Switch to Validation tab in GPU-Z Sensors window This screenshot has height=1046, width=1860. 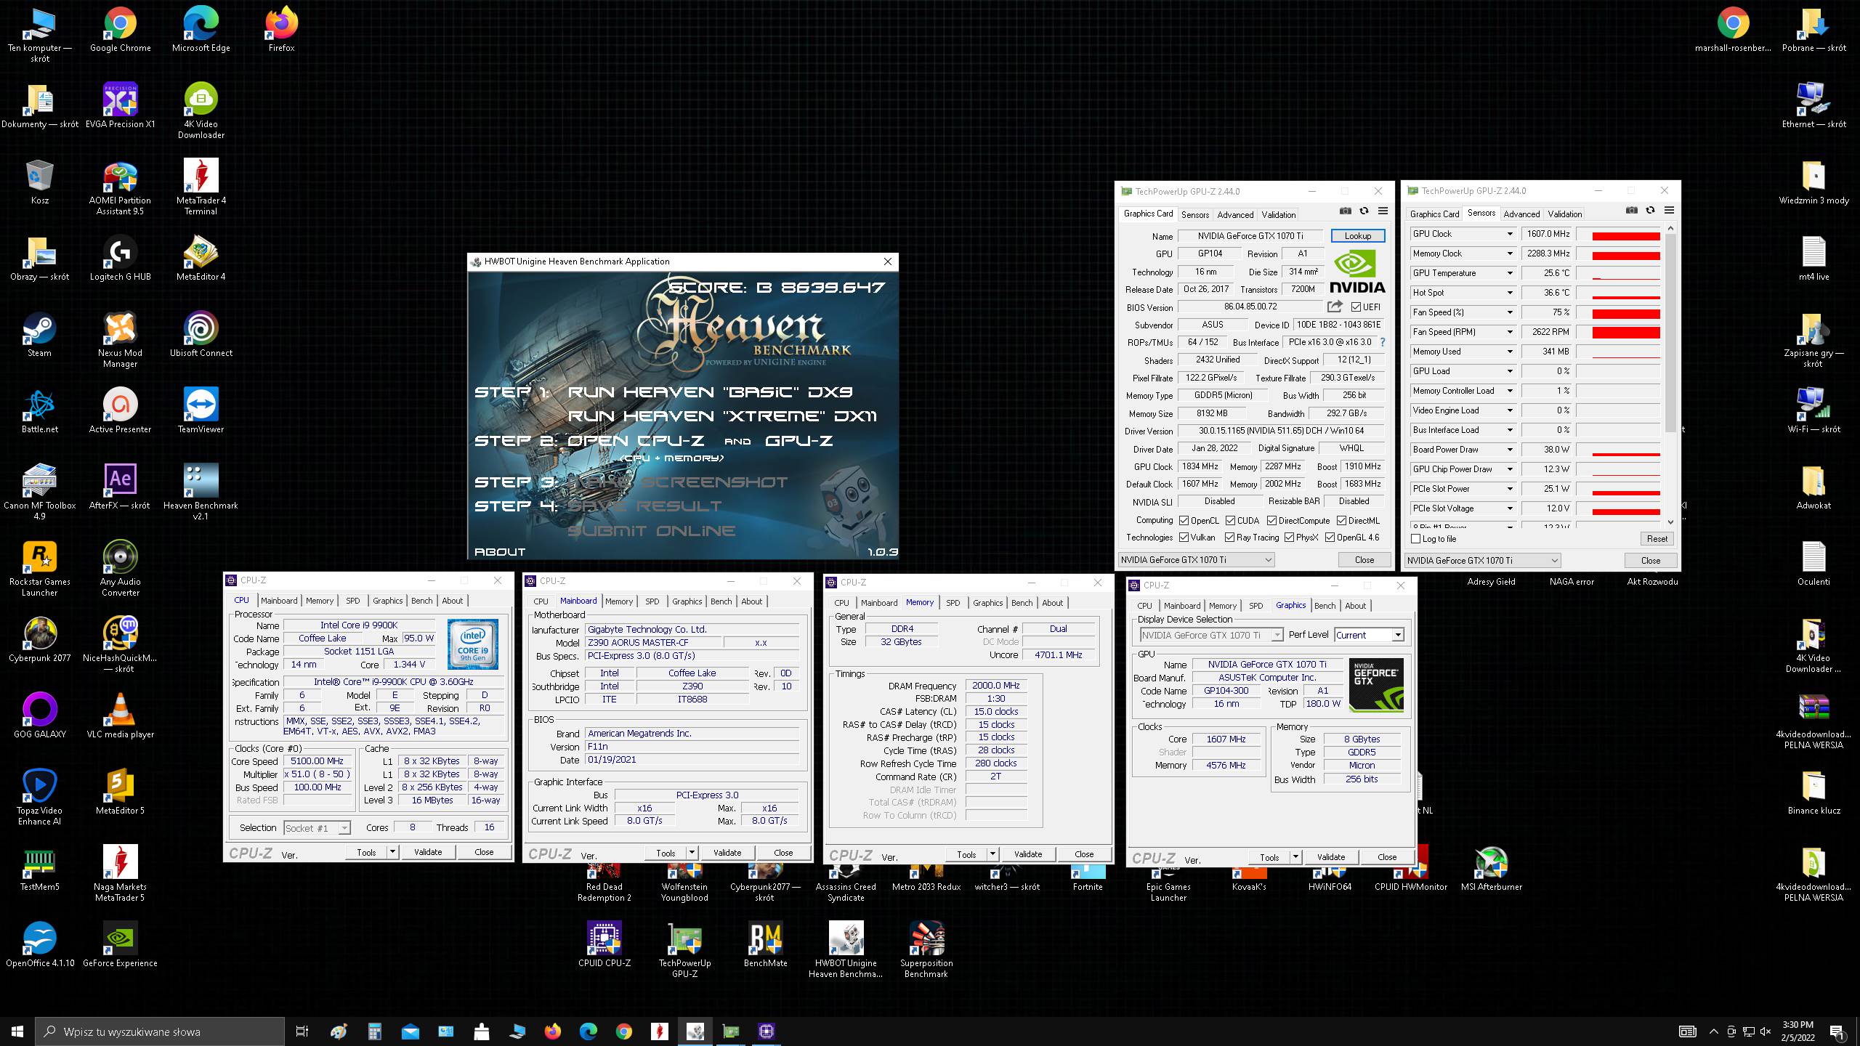tap(1564, 214)
